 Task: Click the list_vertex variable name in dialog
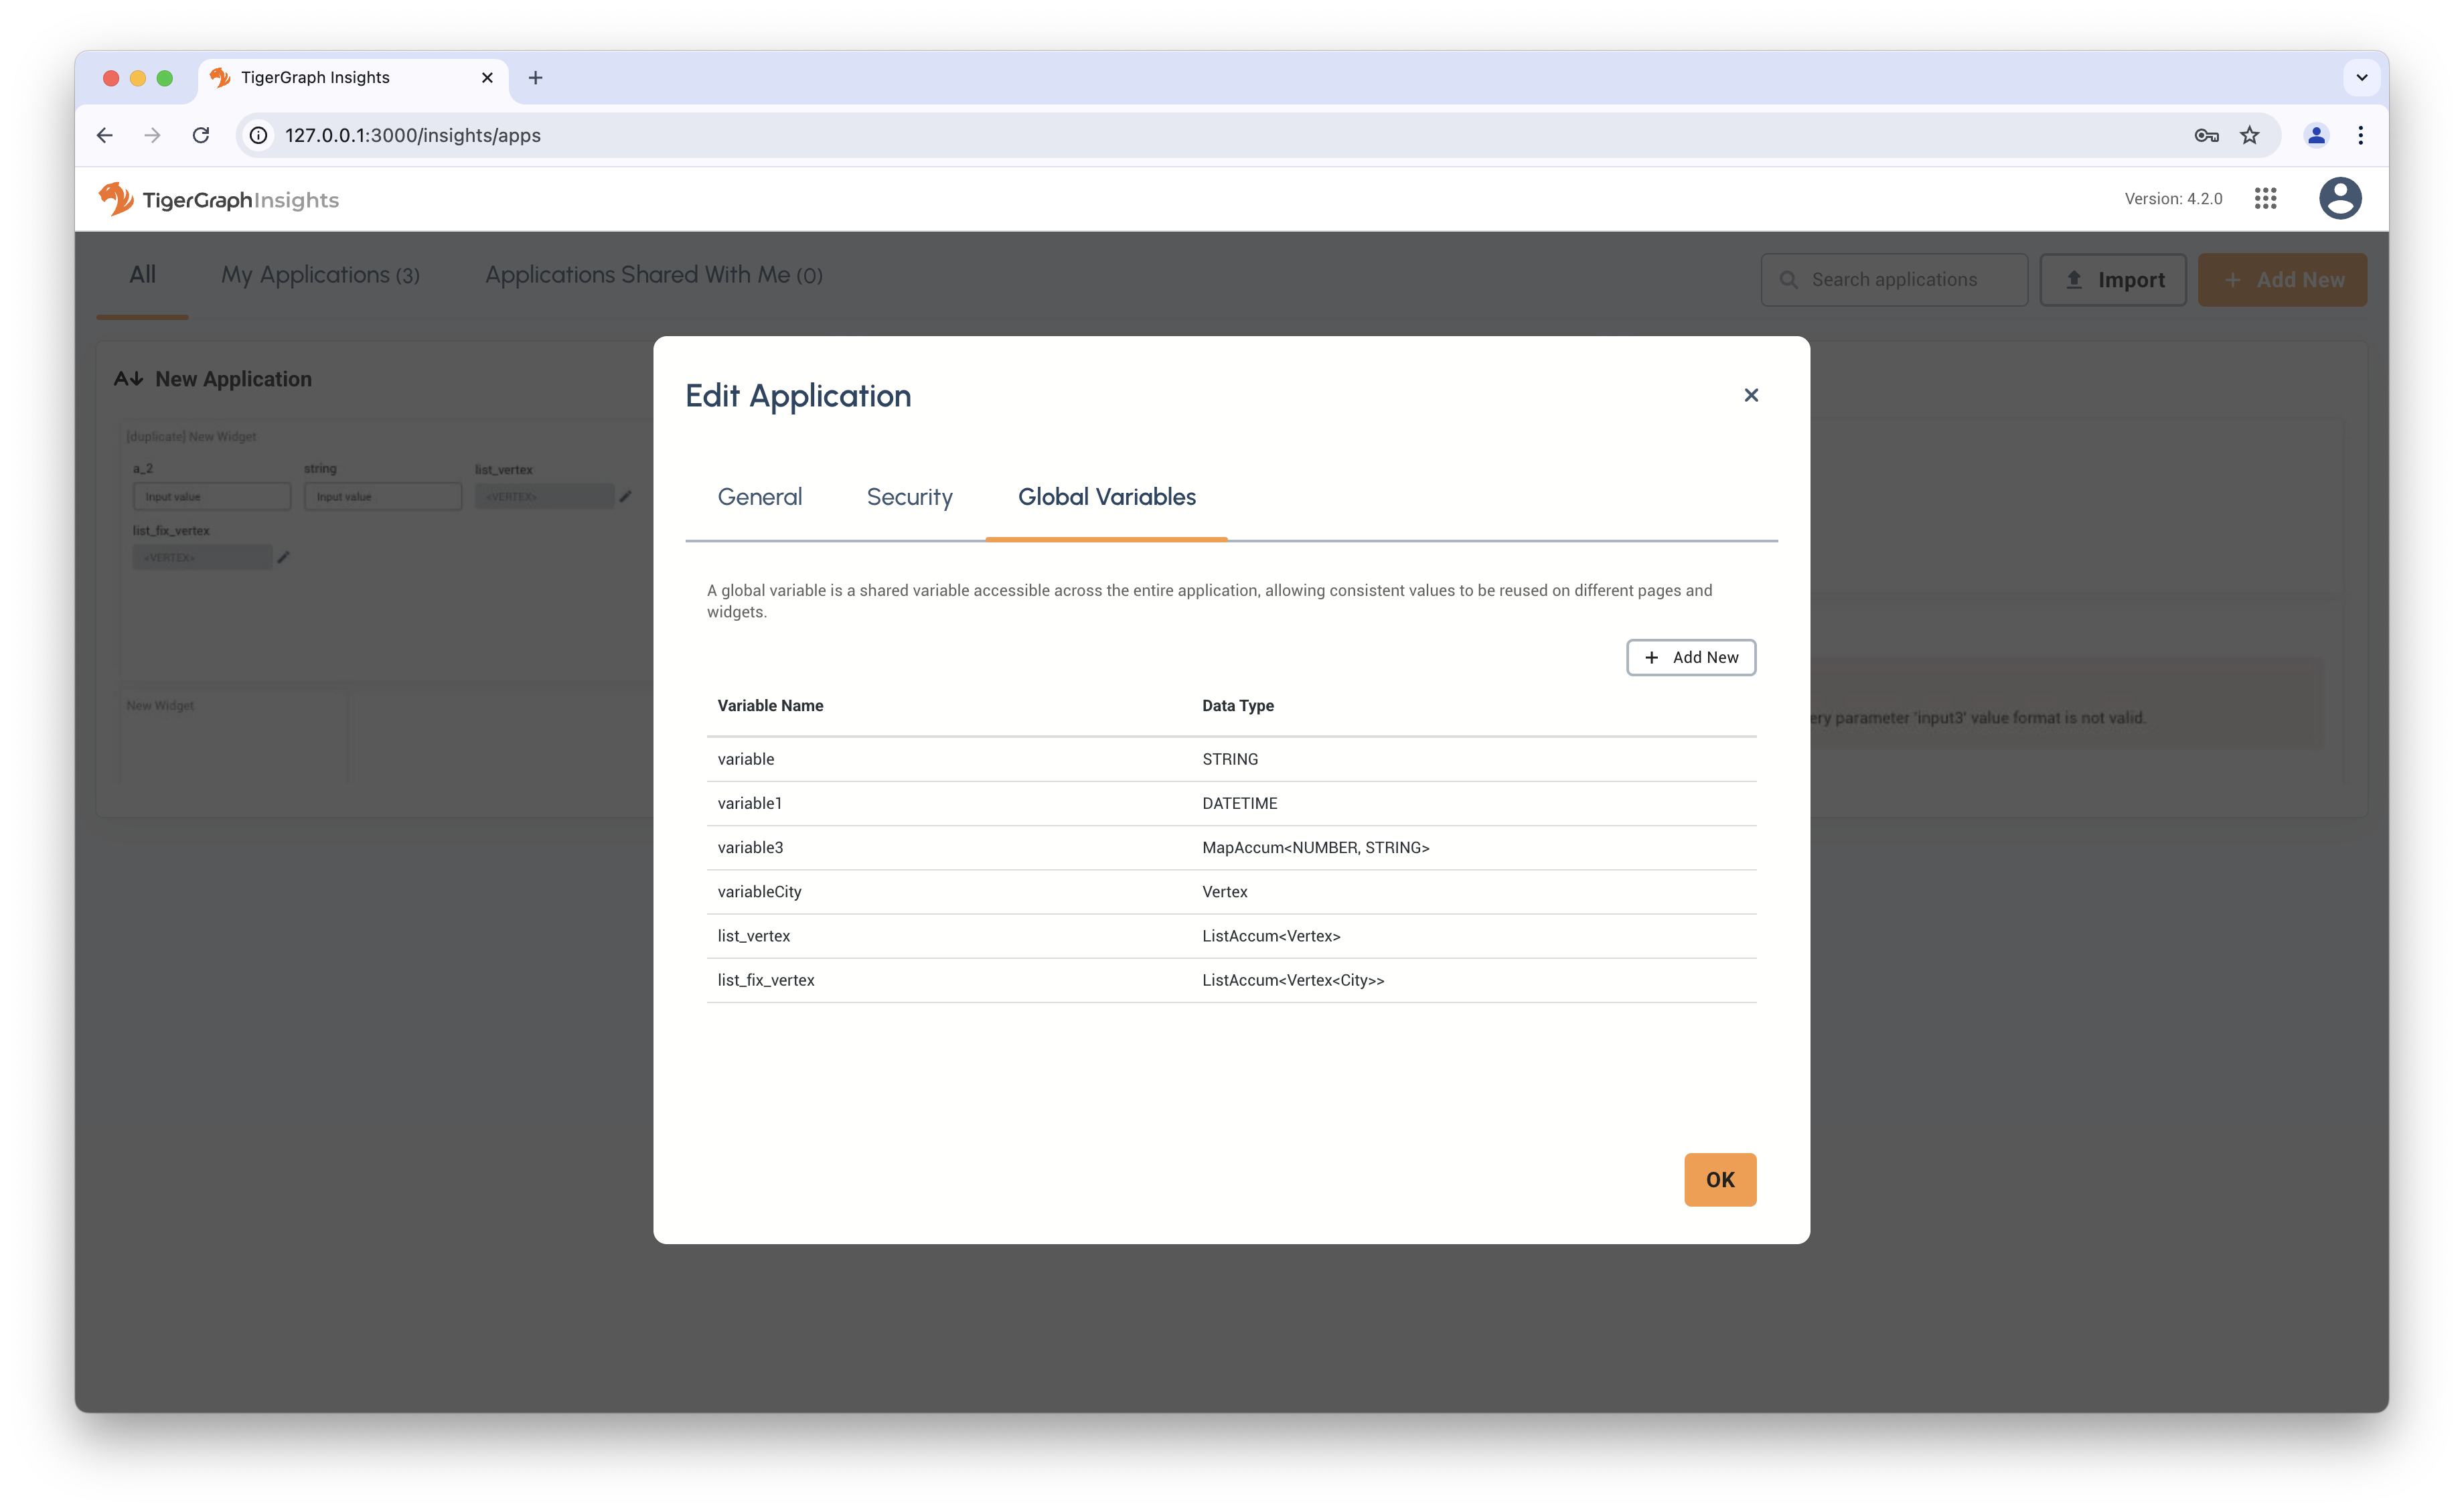click(x=753, y=936)
